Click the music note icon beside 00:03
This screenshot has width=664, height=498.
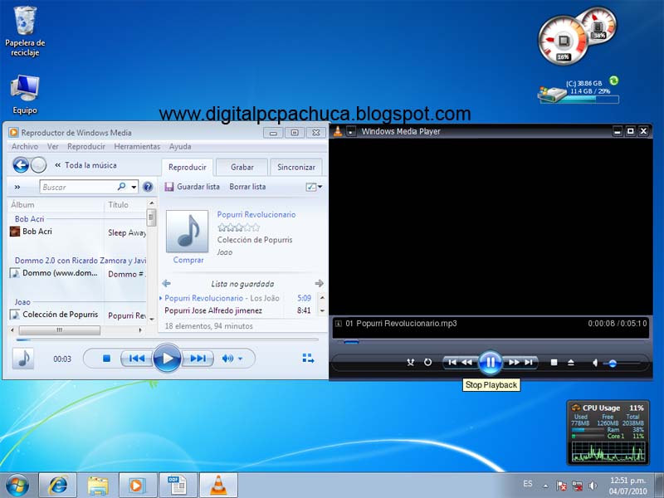pos(23,359)
